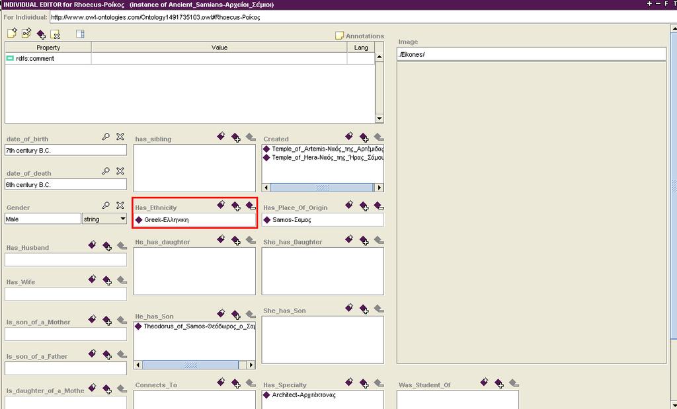Click the Image path field './Eikones/'
Viewport: 677px width, 409px height.
(531, 54)
